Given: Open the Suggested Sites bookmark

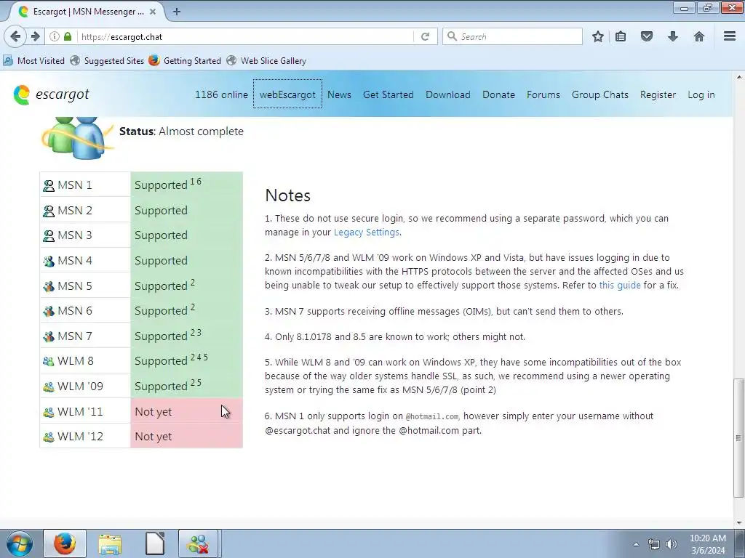Looking at the screenshot, I should (x=108, y=61).
